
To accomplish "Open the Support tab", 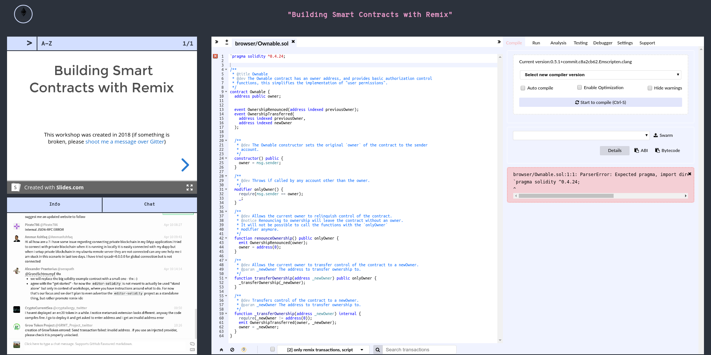I will pyautogui.click(x=647, y=43).
